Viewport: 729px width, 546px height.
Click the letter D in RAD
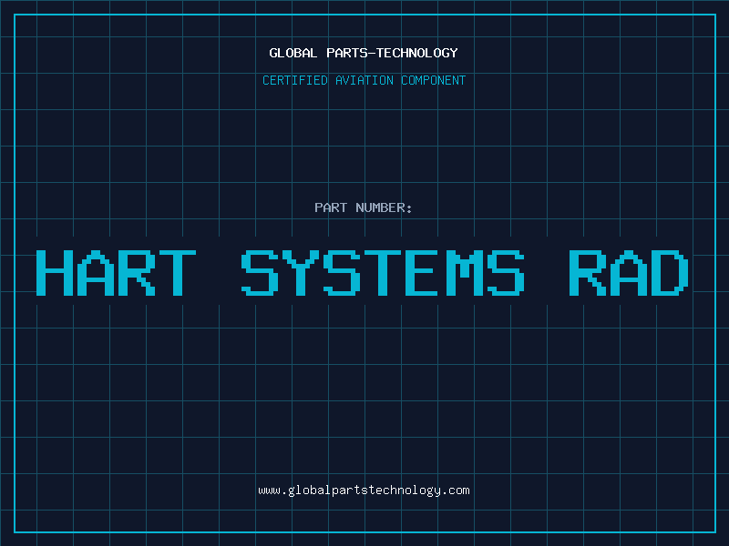(670, 273)
